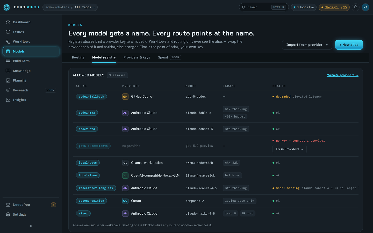Viewport: 373px width, 233px height.
Task: Open the Providers & keys tab
Action: pos(137,57)
